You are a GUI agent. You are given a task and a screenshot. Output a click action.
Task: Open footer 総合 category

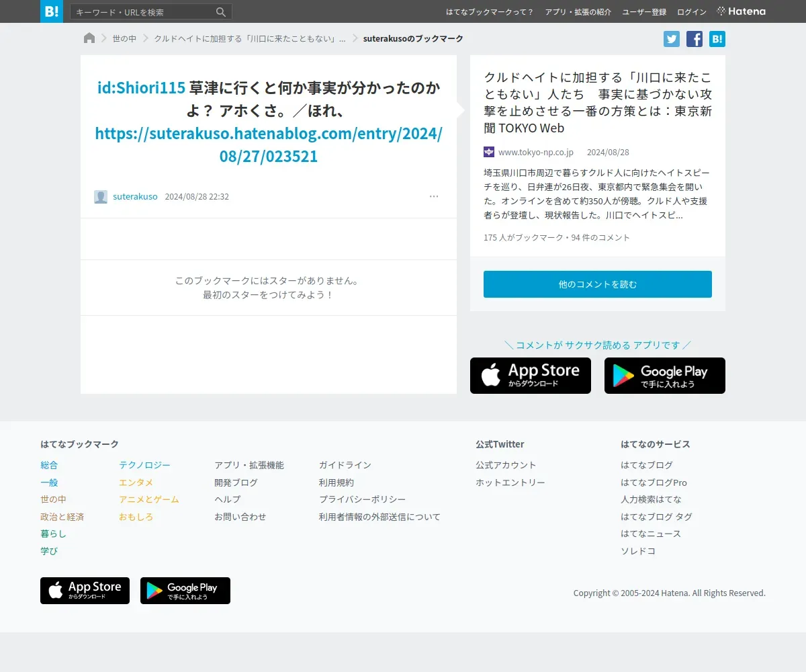coord(49,465)
